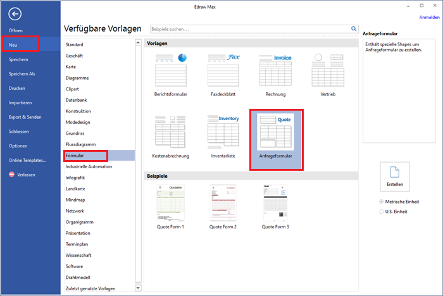
Task: Click the Anmelden link
Action: [x=429, y=17]
